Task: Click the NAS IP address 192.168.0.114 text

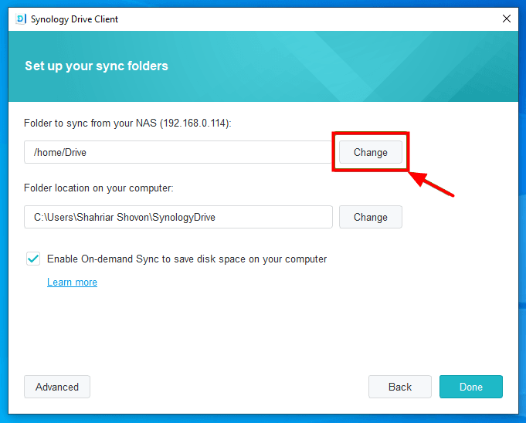Action: tap(194, 123)
